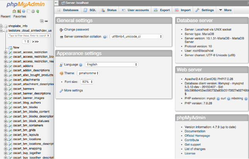Expand the More tab dropdown

(225, 10)
